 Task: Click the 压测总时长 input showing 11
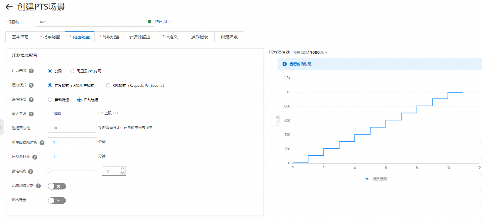(x=72, y=157)
